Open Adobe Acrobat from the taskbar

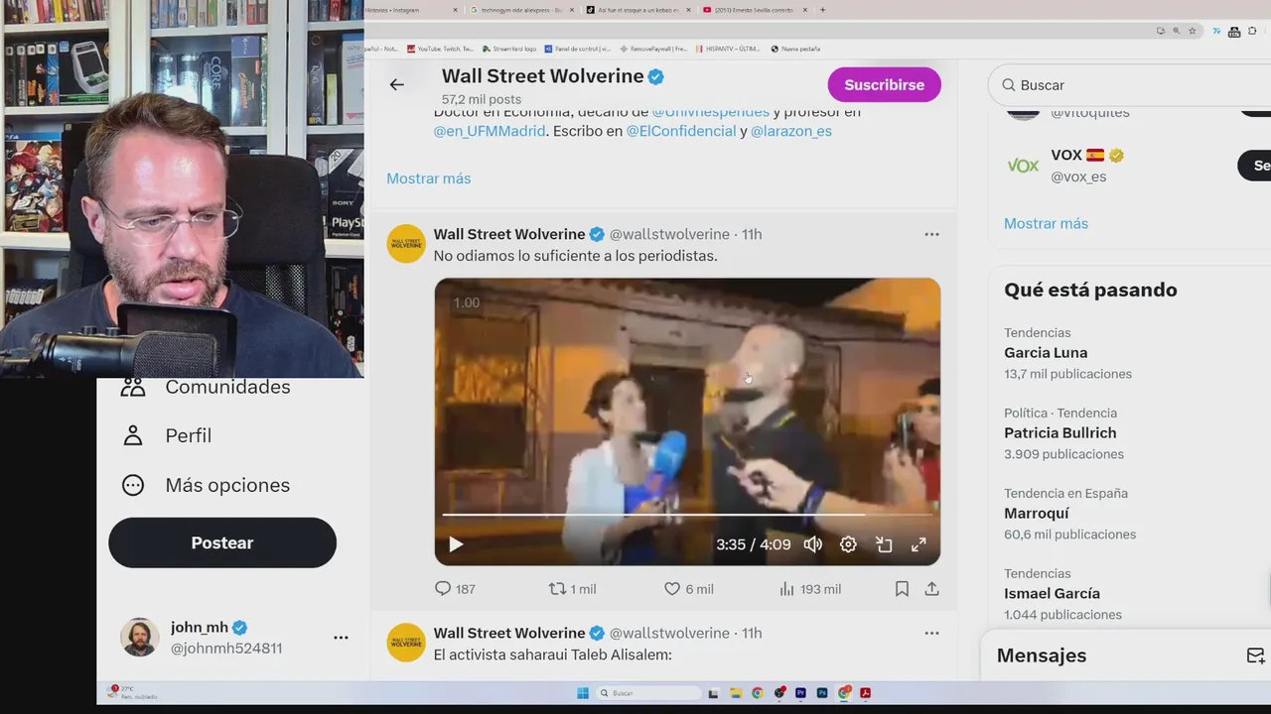865,693
